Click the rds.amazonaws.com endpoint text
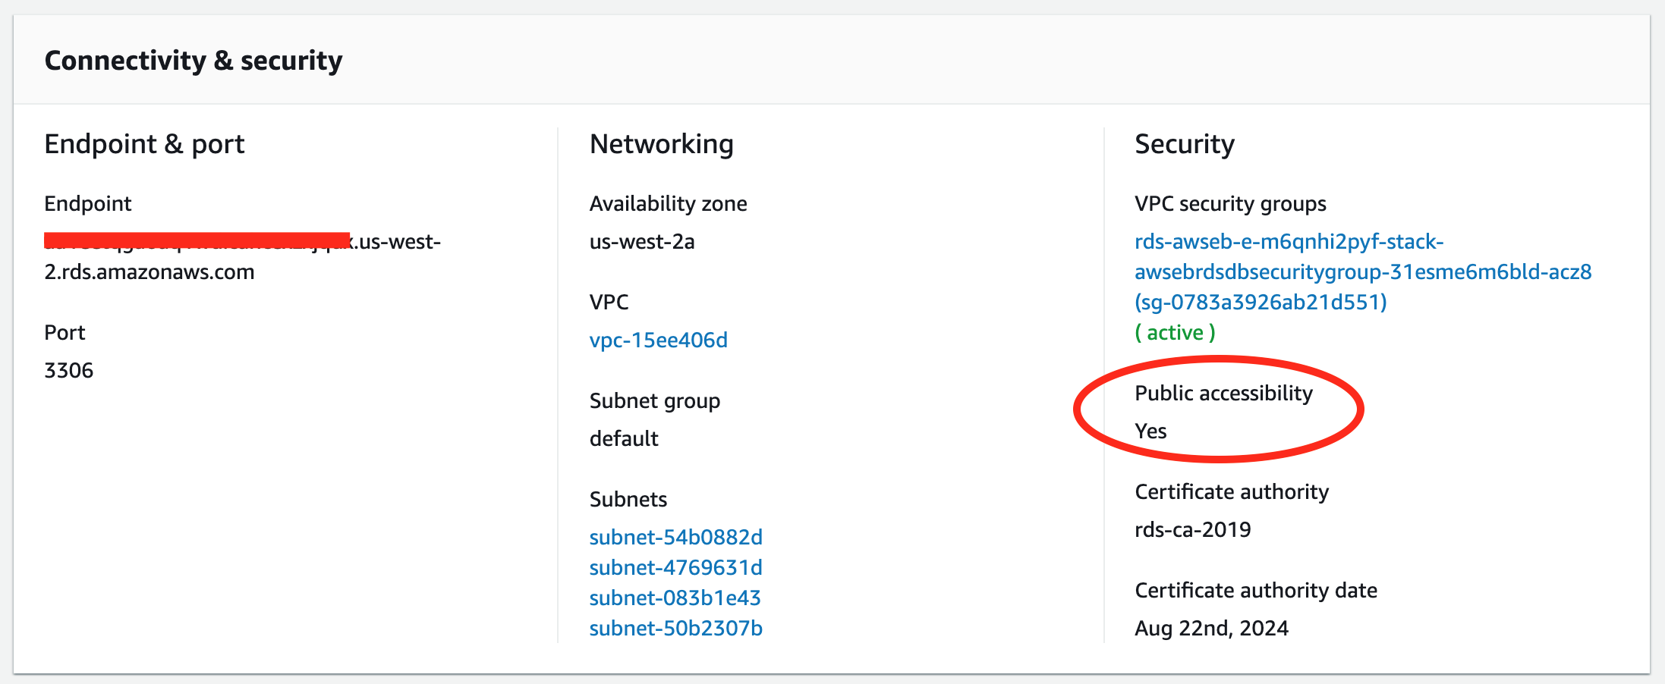 click(x=150, y=271)
